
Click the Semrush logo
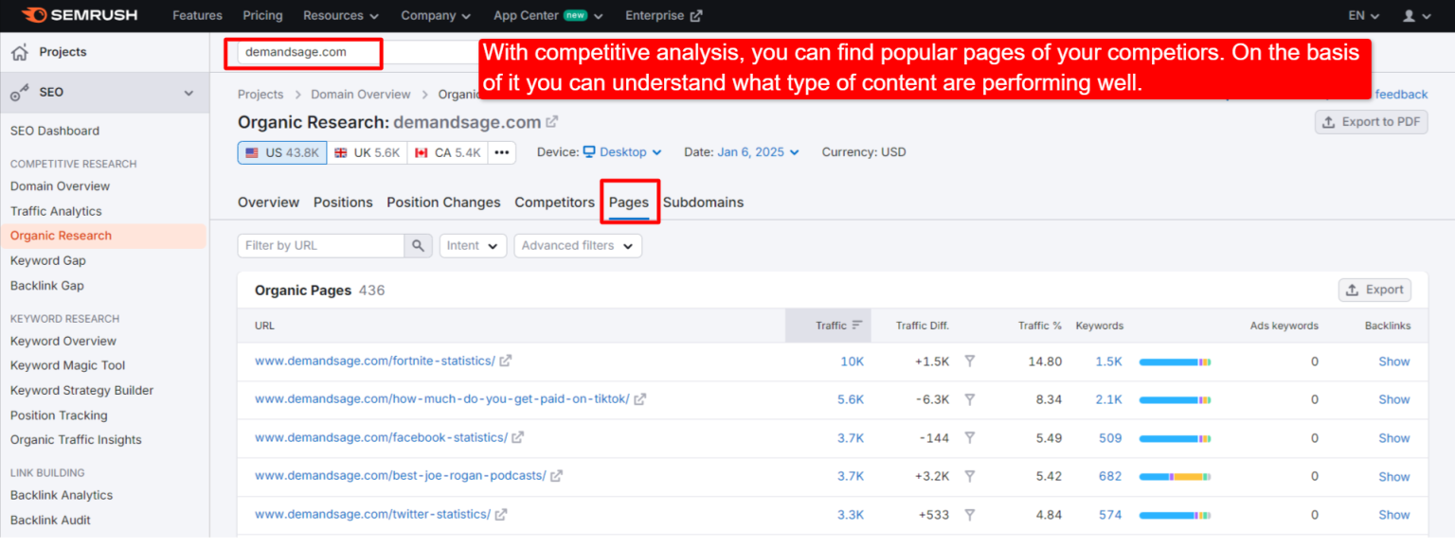pos(80,14)
